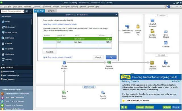Click Cancel in the Print Checks dialog
Image resolution: width=182 pixels, height=111 pixels.
coord(98,57)
